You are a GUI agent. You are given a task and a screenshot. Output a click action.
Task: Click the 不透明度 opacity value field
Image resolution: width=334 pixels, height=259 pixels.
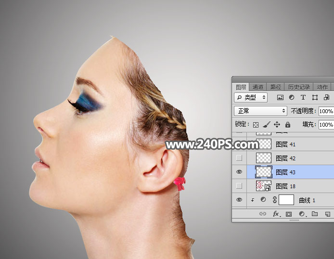(x=326, y=111)
